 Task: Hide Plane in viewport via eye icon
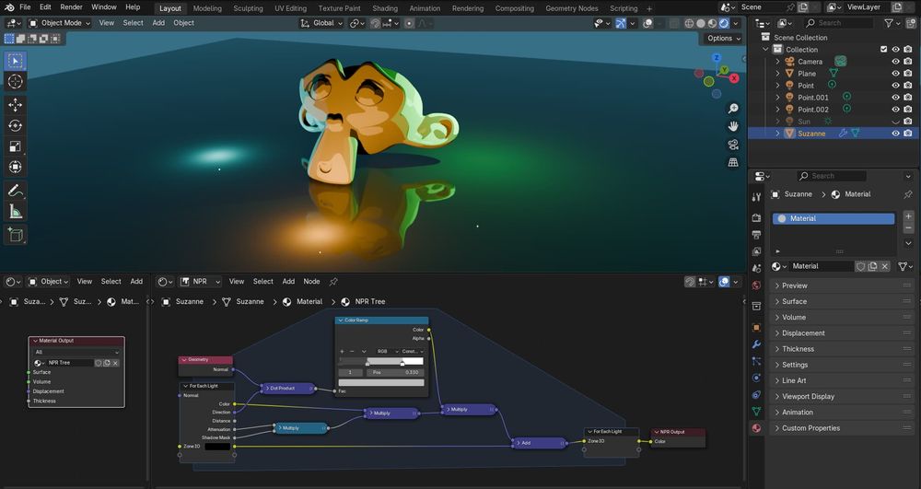click(896, 74)
